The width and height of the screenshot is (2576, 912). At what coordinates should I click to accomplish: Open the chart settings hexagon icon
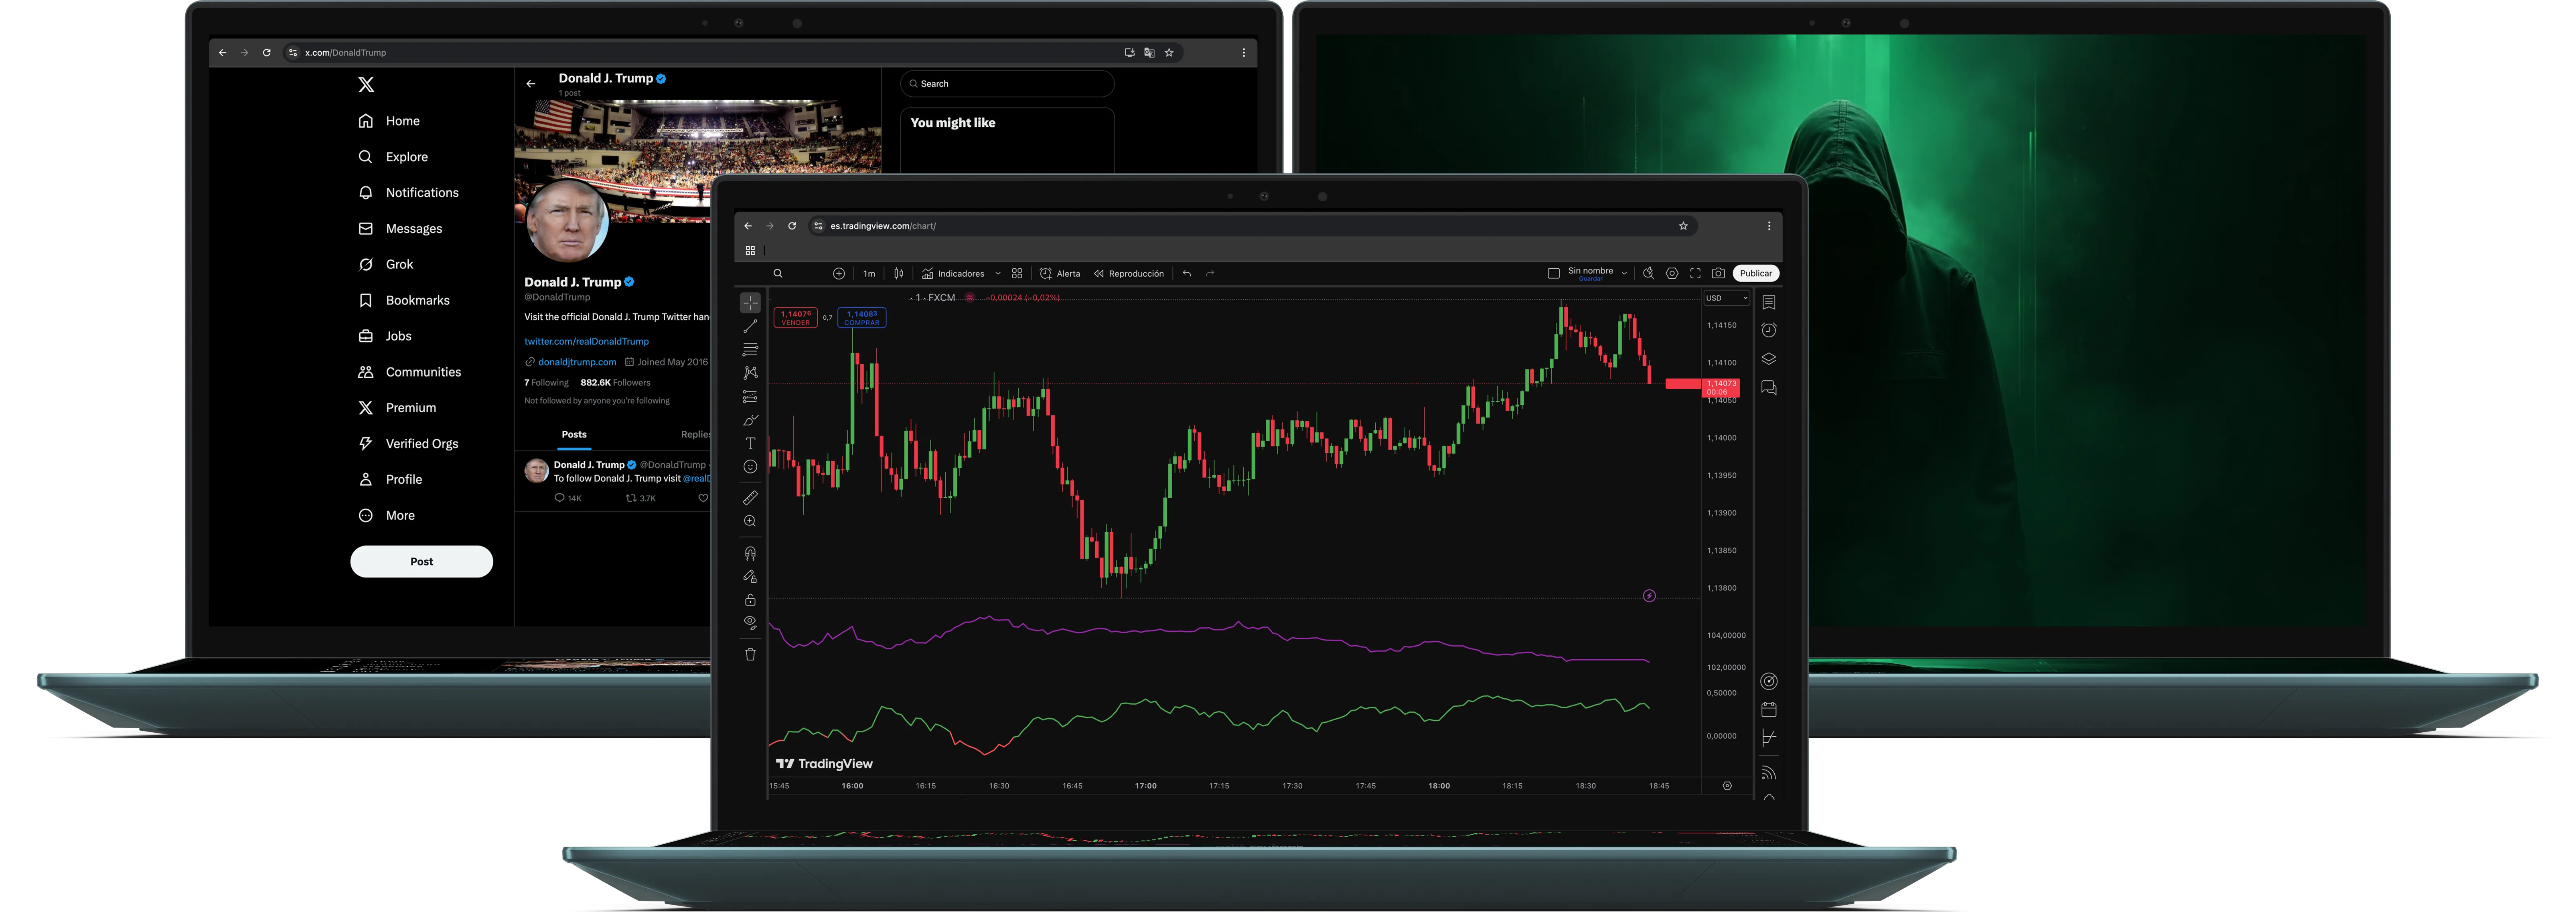tap(1672, 273)
